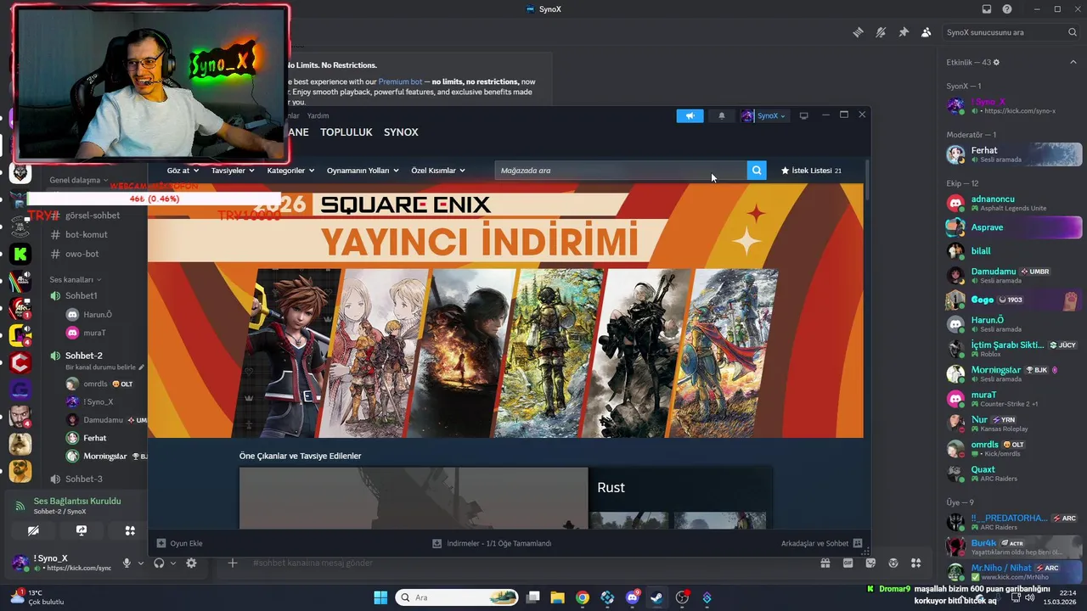Open SynoX account dropdown in Steam

pos(764,115)
